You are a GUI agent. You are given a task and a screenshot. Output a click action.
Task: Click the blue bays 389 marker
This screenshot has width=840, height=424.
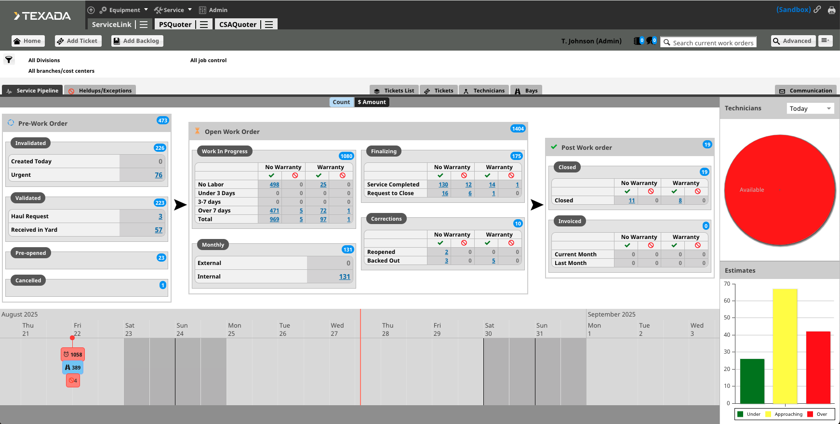coord(73,368)
